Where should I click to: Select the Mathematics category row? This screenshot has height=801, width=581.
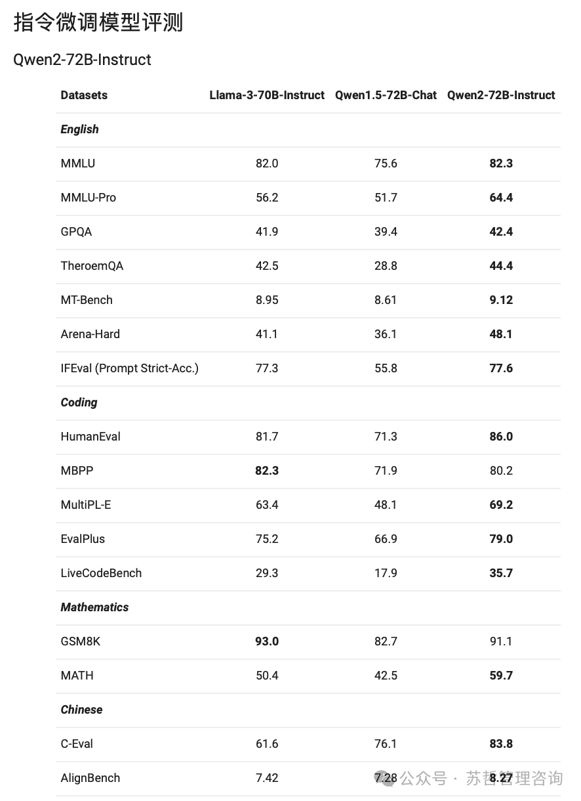click(308, 607)
